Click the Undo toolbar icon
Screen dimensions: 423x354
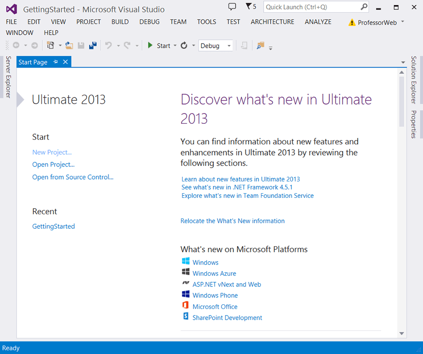[x=109, y=45]
